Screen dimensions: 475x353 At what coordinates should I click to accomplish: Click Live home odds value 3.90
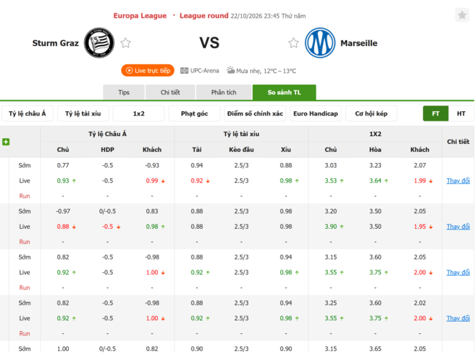click(x=330, y=227)
